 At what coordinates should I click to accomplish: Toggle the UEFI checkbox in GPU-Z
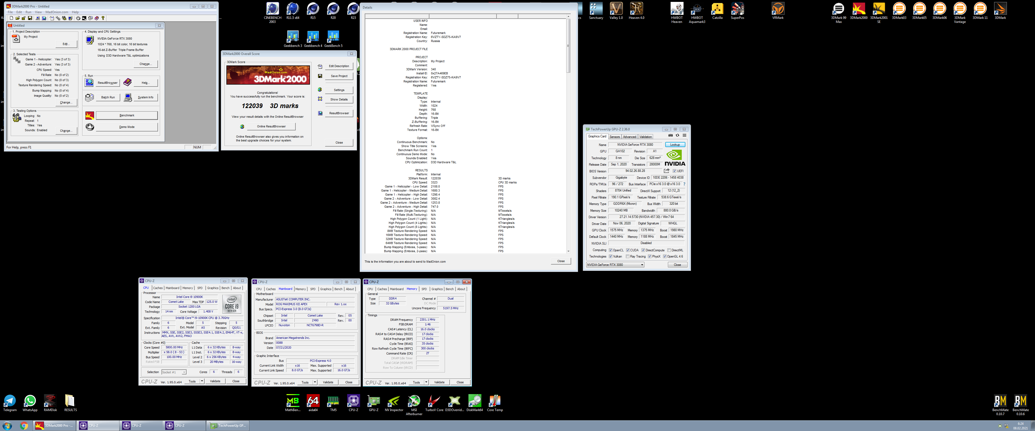pos(674,171)
